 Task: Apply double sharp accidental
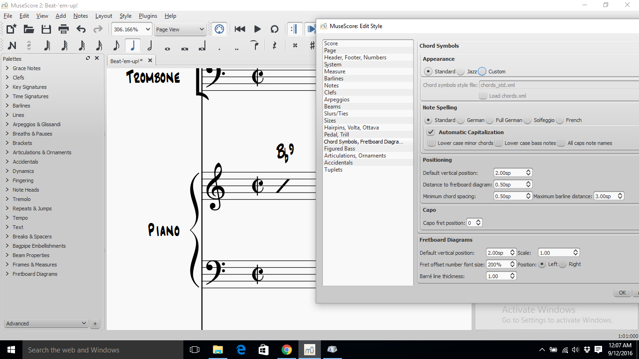(x=295, y=45)
